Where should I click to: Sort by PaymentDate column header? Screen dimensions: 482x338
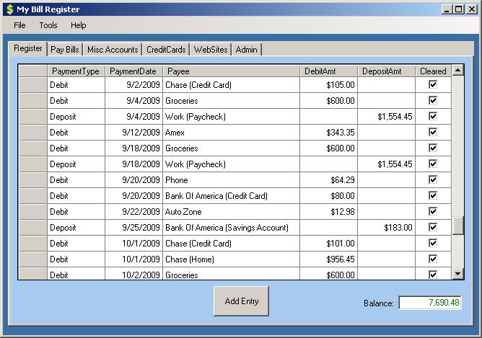[133, 71]
